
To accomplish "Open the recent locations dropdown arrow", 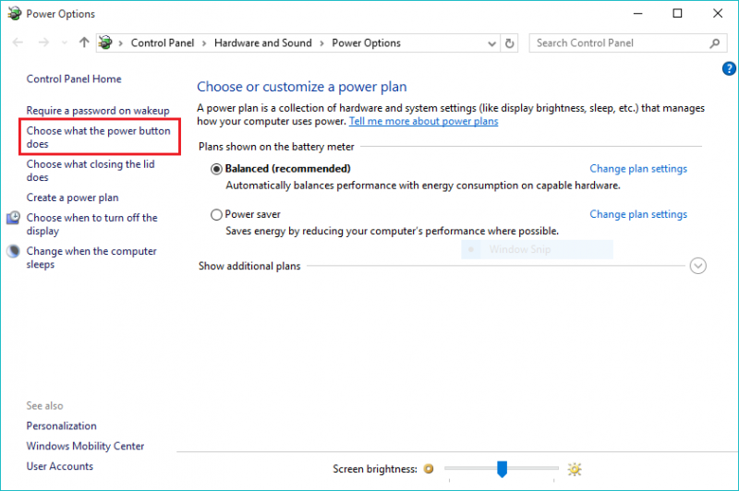I will pos(65,42).
